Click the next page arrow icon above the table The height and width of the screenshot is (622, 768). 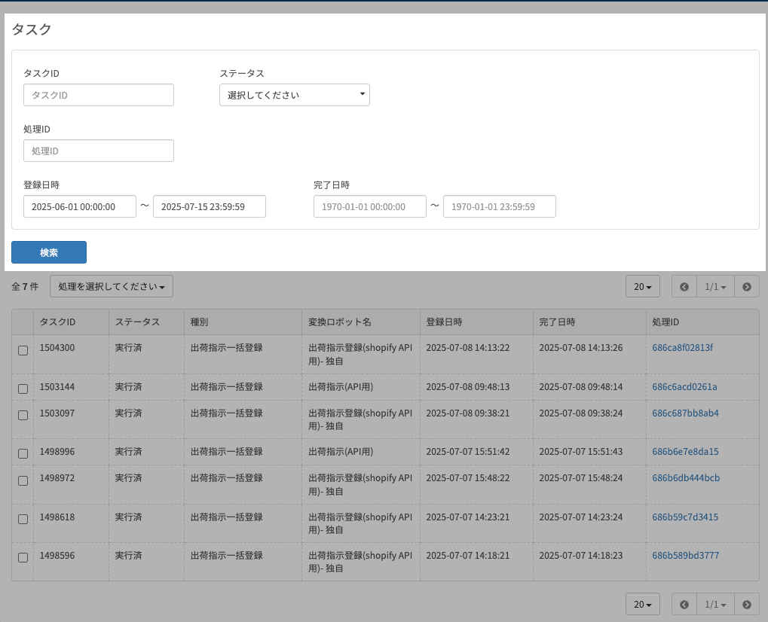tap(746, 287)
